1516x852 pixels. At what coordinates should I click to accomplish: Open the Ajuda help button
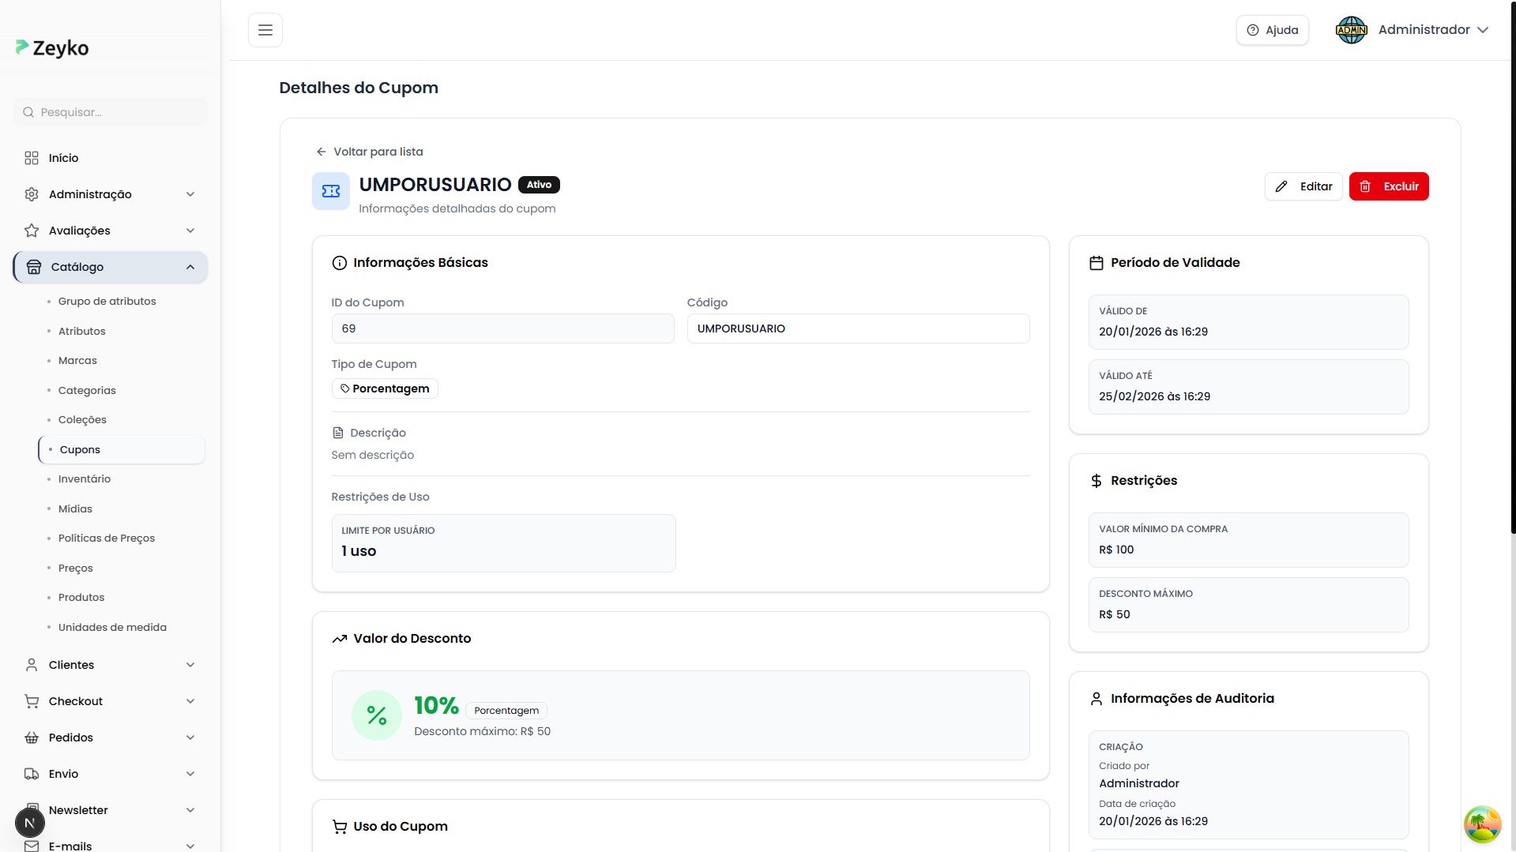pos(1272,30)
